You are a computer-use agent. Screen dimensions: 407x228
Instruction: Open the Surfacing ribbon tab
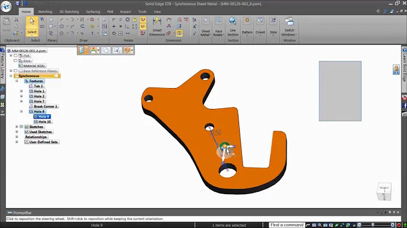[93, 12]
